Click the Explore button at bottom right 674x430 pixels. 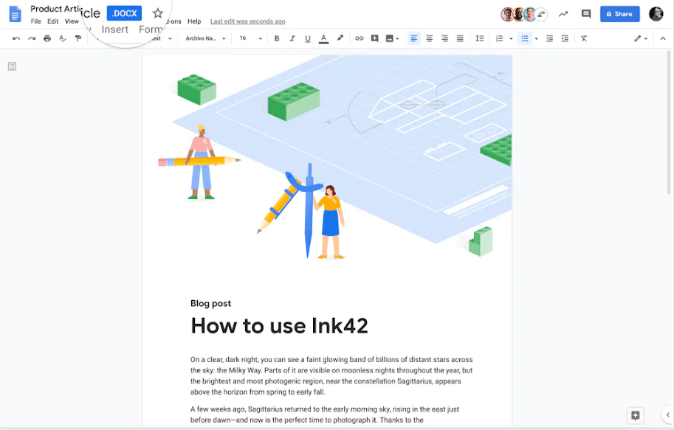click(636, 415)
